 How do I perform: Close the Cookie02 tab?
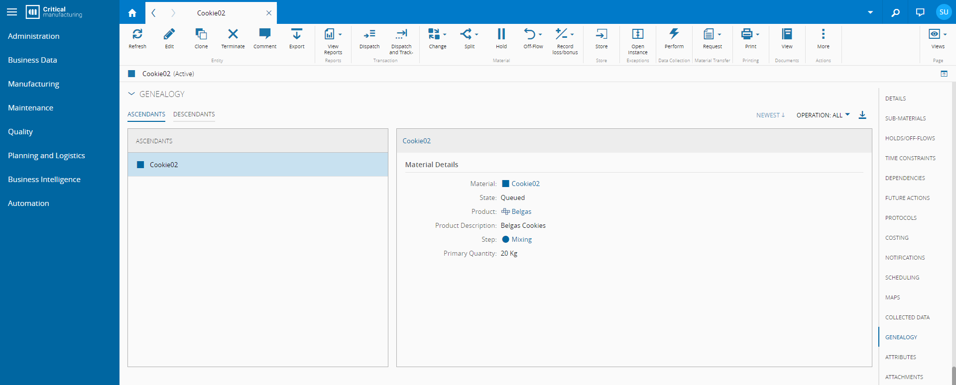[269, 13]
